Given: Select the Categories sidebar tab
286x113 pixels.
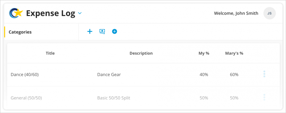Looking at the screenshot, I should [41, 32].
